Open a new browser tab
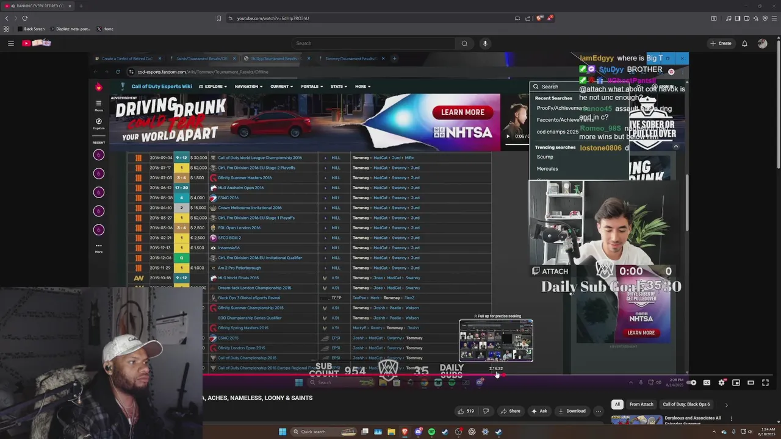The height and width of the screenshot is (439, 781). coord(81,6)
